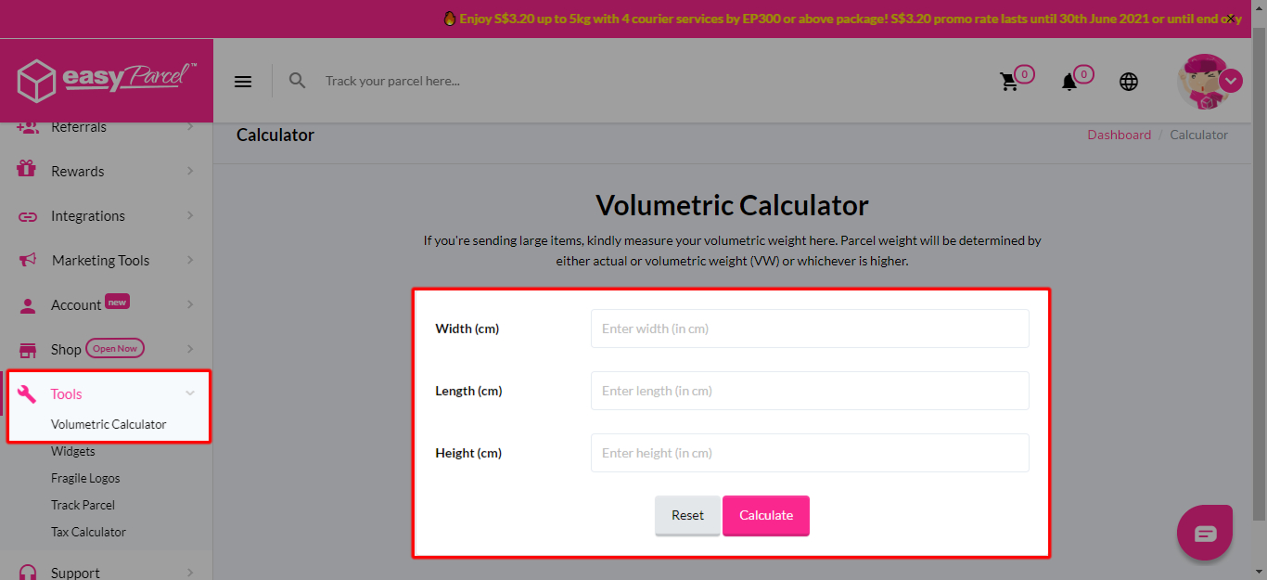Click the Rewards gift icon
1267x580 pixels.
click(29, 171)
